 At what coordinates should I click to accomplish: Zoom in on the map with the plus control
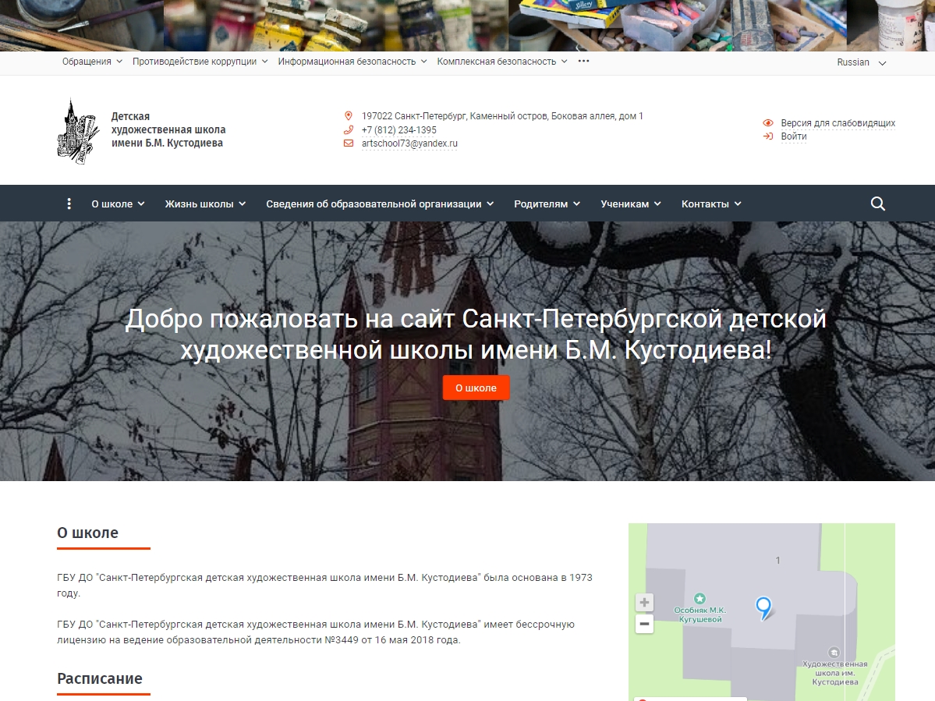(x=644, y=601)
